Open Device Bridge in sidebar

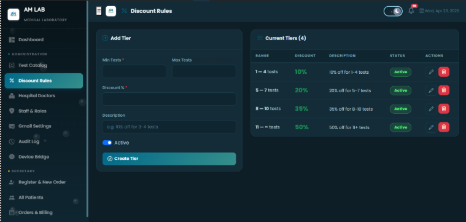click(x=44, y=157)
